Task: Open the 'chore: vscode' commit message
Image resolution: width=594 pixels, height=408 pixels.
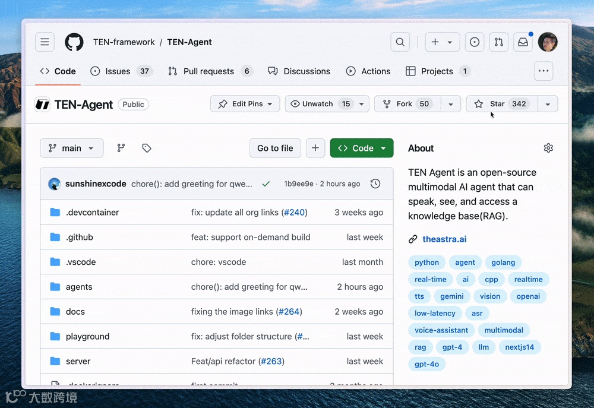Action: pyautogui.click(x=219, y=262)
